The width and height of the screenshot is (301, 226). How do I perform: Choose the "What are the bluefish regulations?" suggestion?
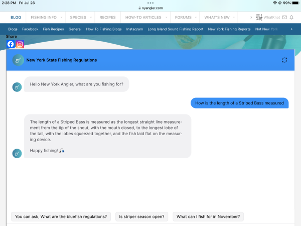pyautogui.click(x=61, y=217)
